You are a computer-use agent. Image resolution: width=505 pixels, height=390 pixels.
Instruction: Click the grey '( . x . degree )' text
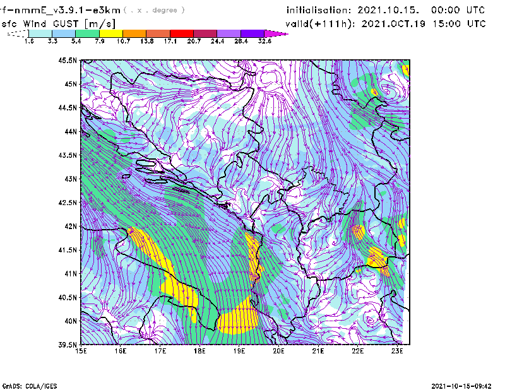154,10
